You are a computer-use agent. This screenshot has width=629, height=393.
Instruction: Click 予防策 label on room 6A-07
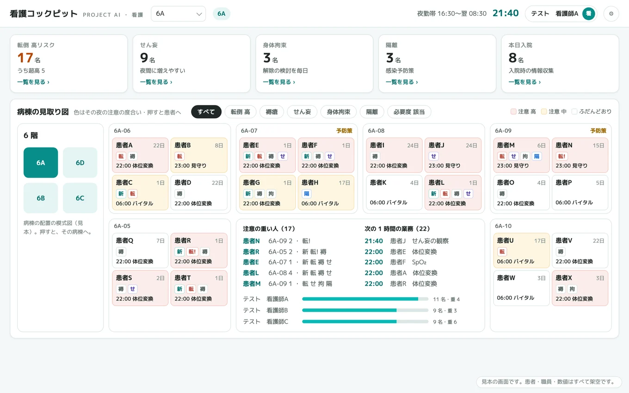click(344, 131)
